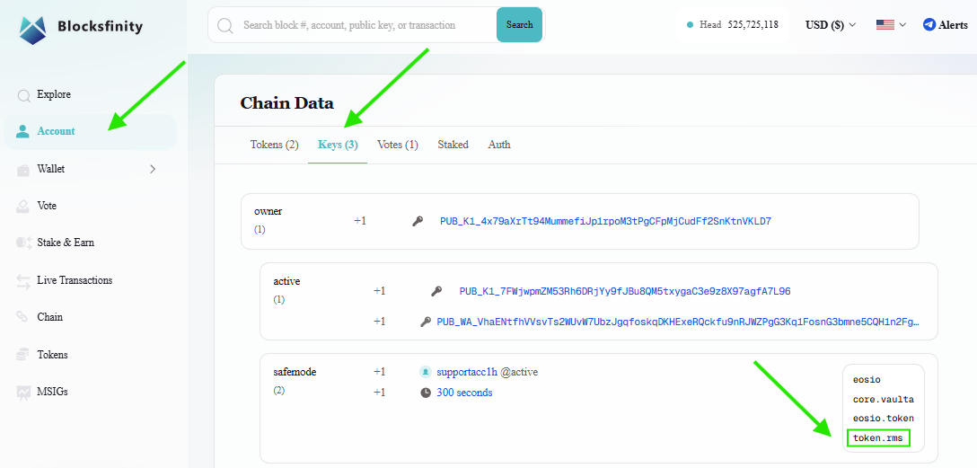
Task: Click the core.vaulta contract entry
Action: (x=883, y=400)
